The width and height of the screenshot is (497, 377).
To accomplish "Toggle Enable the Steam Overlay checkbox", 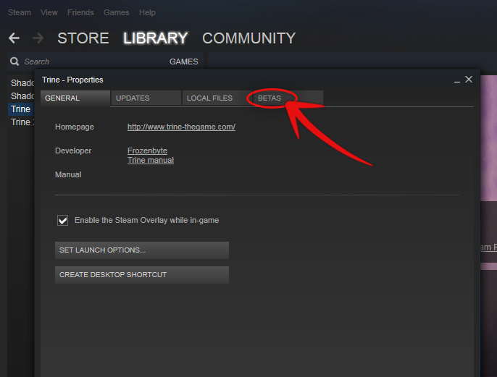I will [x=62, y=220].
